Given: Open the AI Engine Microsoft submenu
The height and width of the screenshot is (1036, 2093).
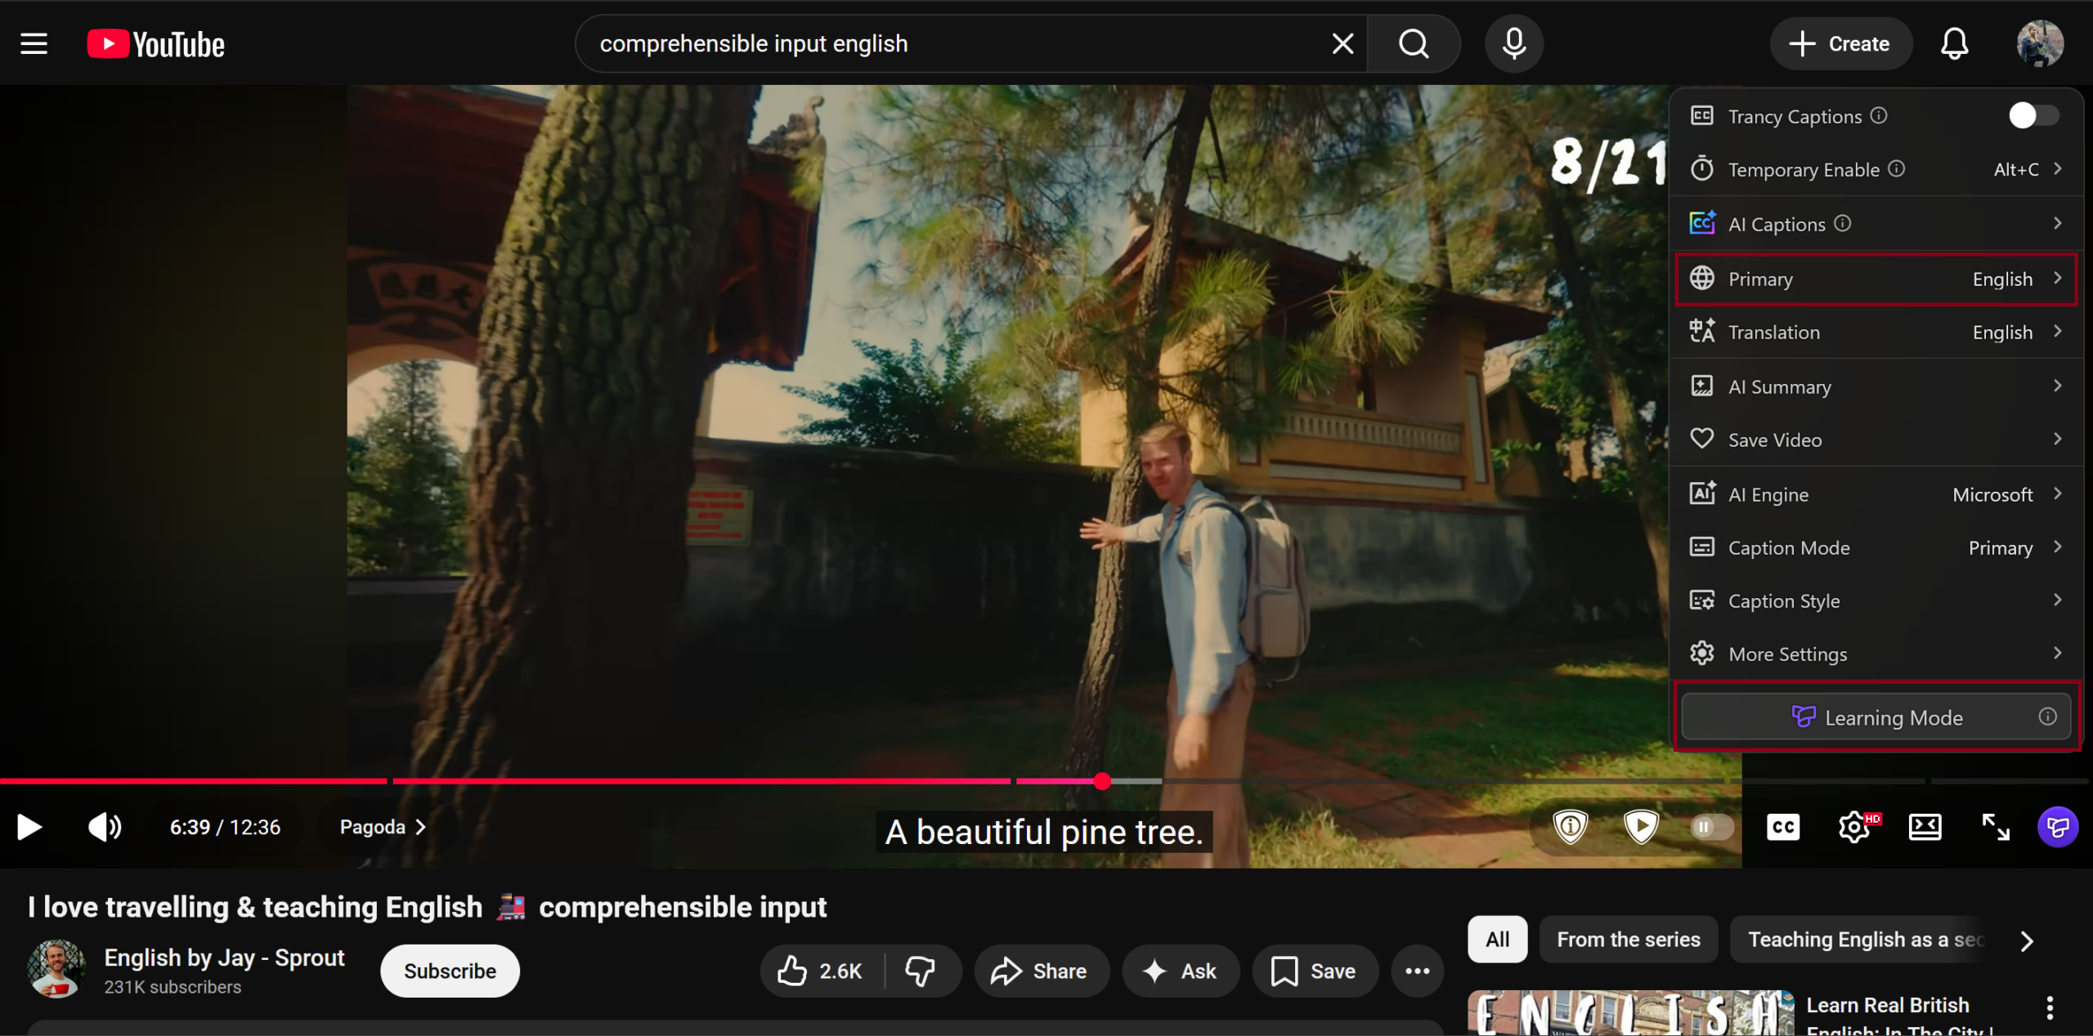Looking at the screenshot, I should pos(1876,494).
